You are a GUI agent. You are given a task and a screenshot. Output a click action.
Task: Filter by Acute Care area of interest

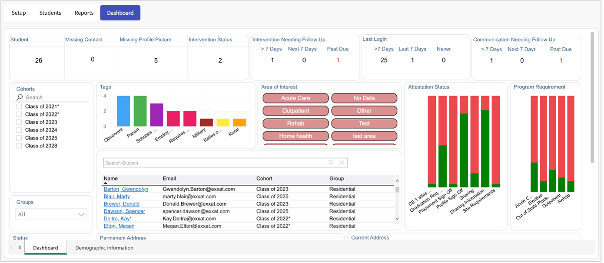pyautogui.click(x=295, y=98)
